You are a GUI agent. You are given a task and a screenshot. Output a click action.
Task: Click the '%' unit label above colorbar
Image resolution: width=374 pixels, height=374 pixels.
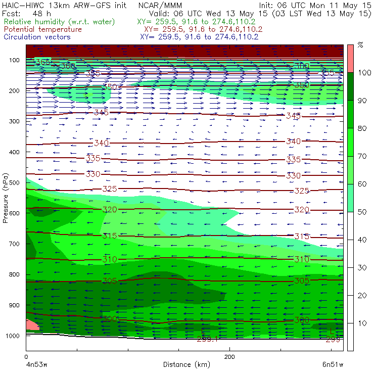(x=360, y=45)
